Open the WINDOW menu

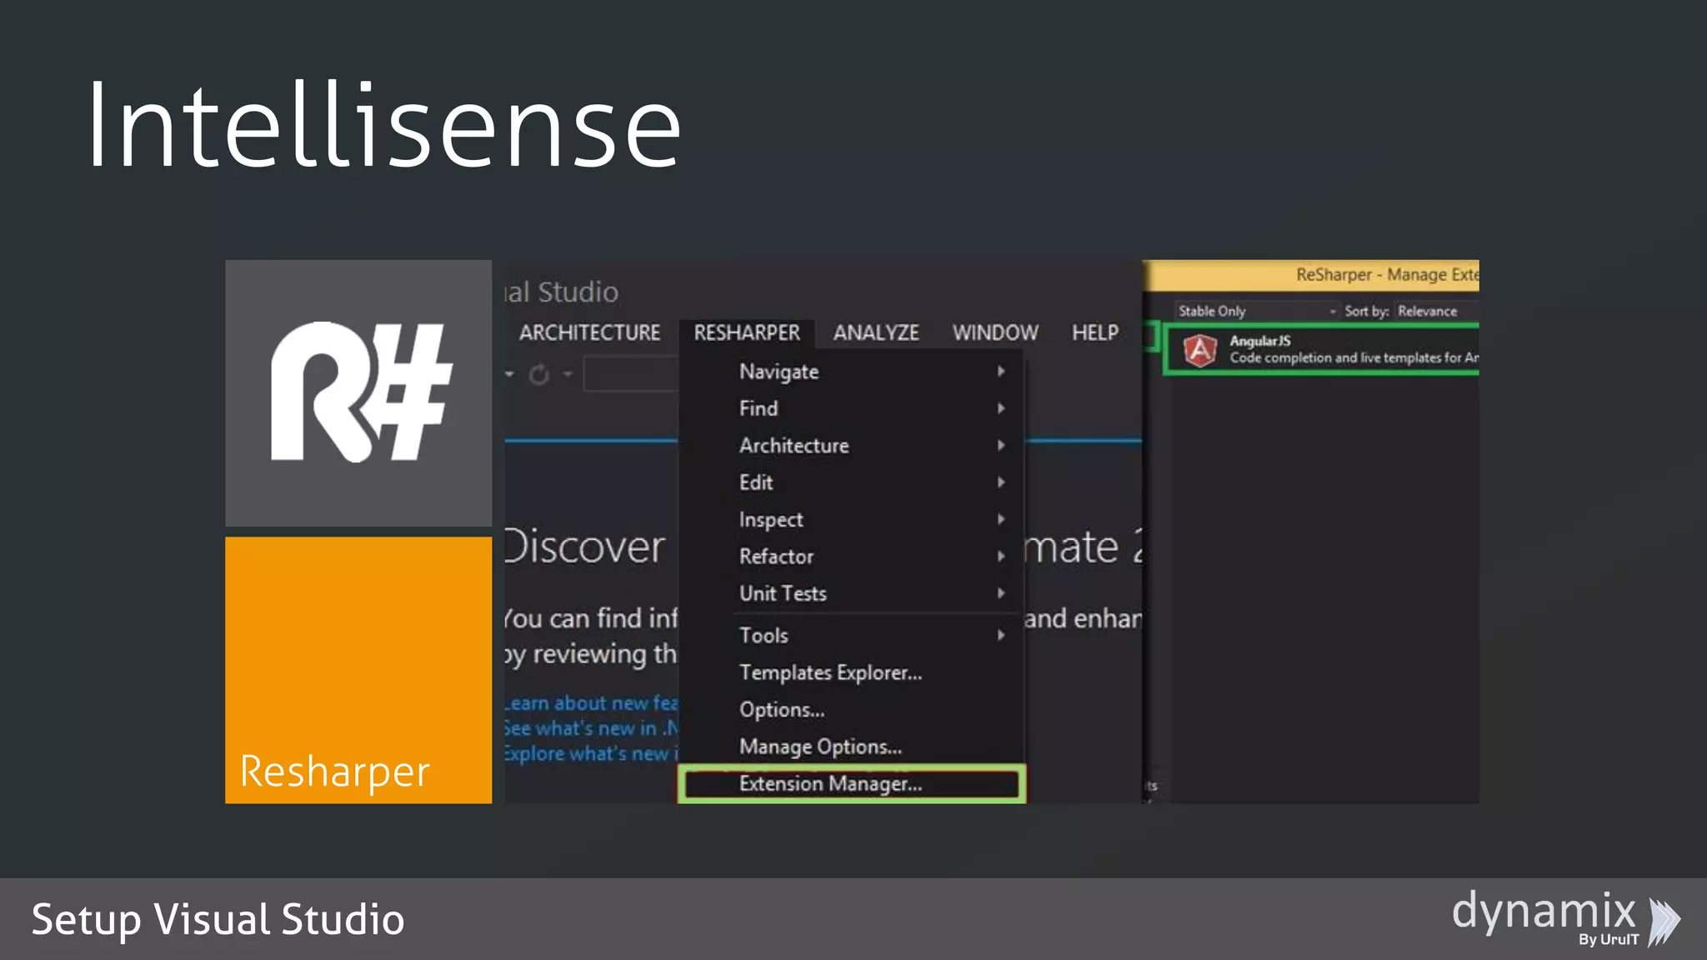point(995,332)
